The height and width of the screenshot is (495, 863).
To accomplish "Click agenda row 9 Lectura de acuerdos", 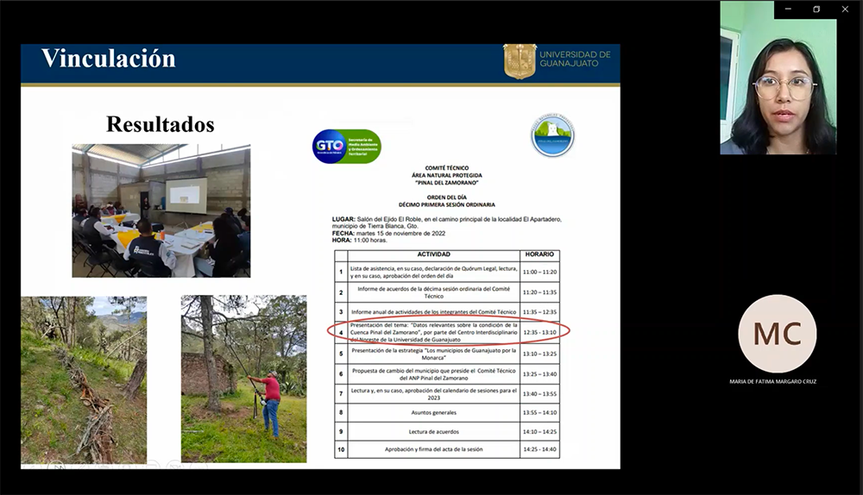I will 434,431.
